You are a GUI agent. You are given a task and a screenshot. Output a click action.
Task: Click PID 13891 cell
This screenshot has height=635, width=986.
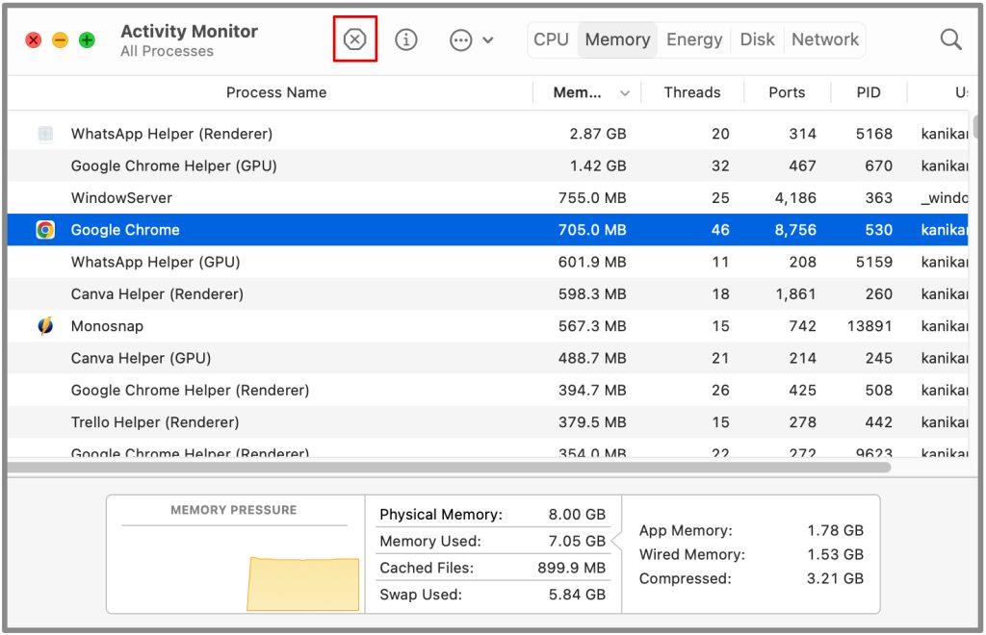(869, 326)
